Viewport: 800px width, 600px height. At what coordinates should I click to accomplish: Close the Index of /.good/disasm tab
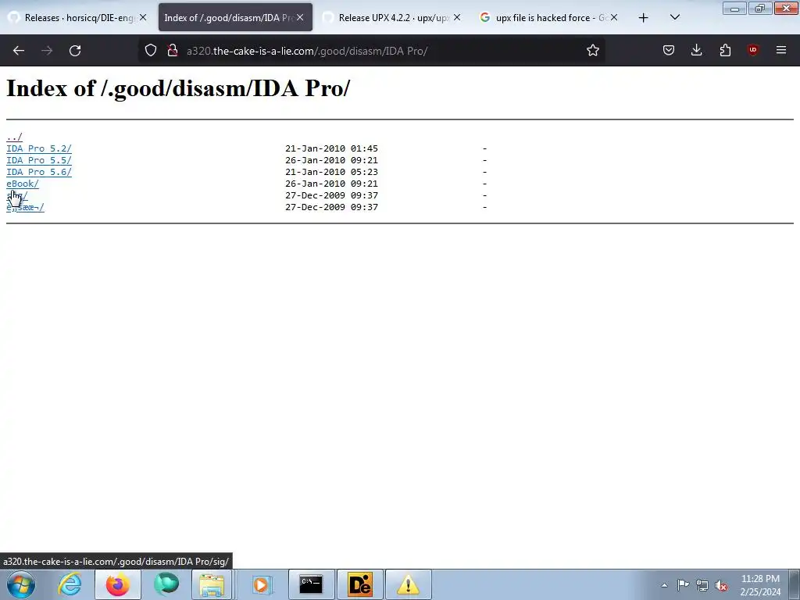[x=300, y=17]
